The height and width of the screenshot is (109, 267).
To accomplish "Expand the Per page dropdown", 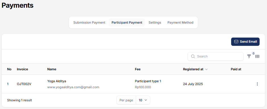I will (143, 100).
